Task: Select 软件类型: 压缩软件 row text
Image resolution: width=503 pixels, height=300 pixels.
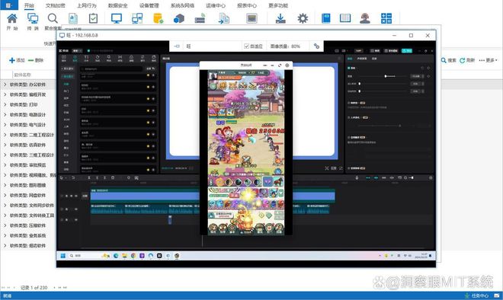Action: 28,225
